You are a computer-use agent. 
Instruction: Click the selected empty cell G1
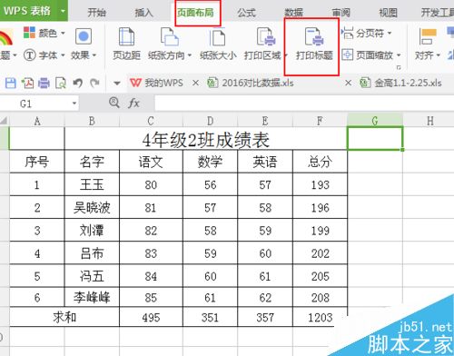(x=375, y=139)
